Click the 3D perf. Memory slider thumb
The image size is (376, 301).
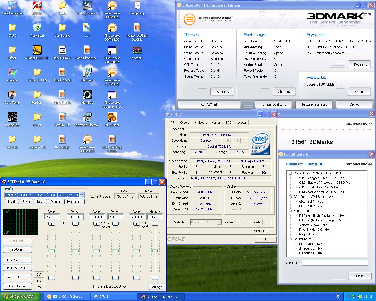pos(155,251)
